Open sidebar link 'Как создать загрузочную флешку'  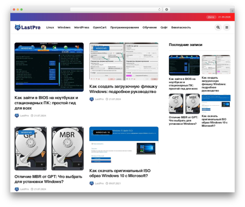(214, 84)
